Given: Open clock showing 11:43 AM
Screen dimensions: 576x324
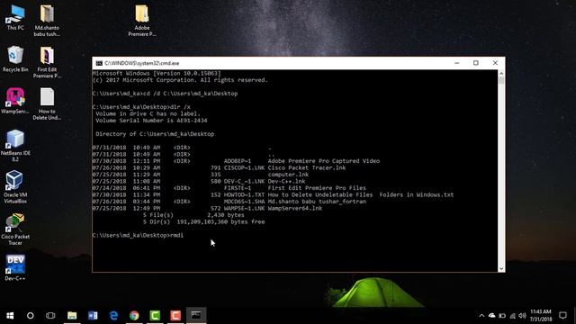Looking at the screenshot, I should tap(541, 316).
